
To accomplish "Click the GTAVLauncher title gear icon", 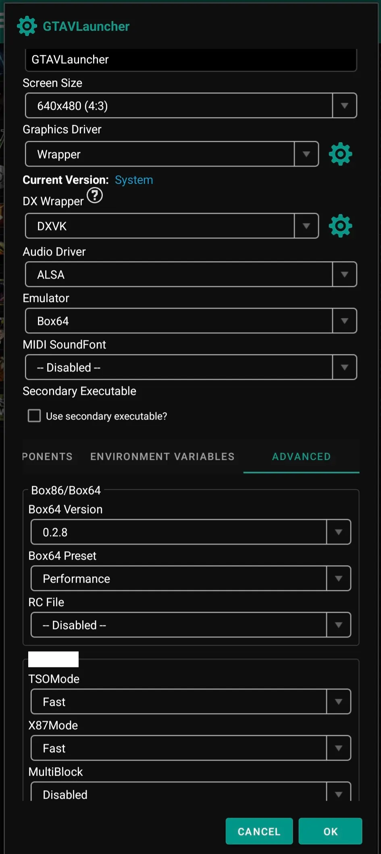I will (x=27, y=26).
